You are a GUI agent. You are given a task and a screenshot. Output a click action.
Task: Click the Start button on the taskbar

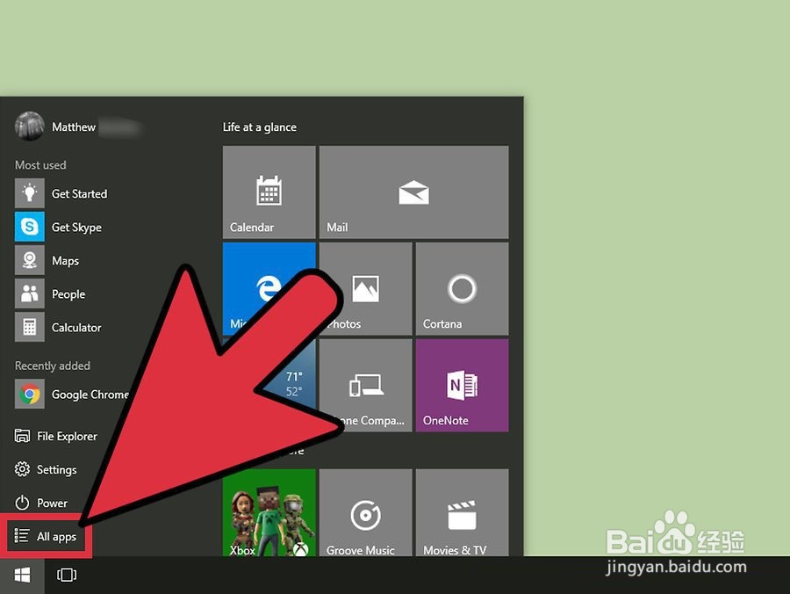coord(21,575)
